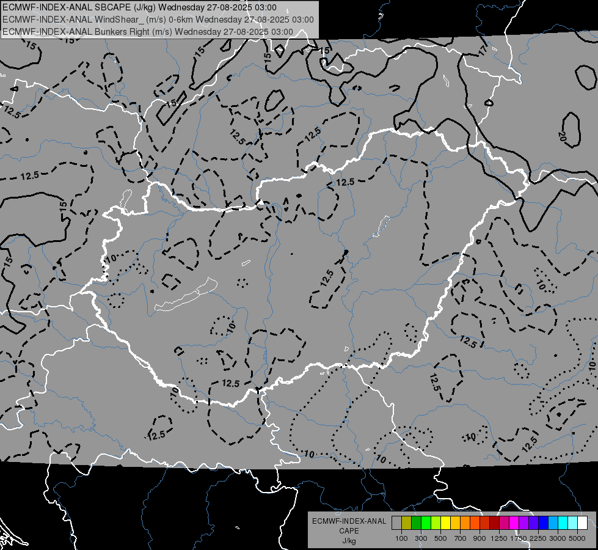Select the pure yellow legend swatch
The width and height of the screenshot is (598, 550).
click(445, 523)
